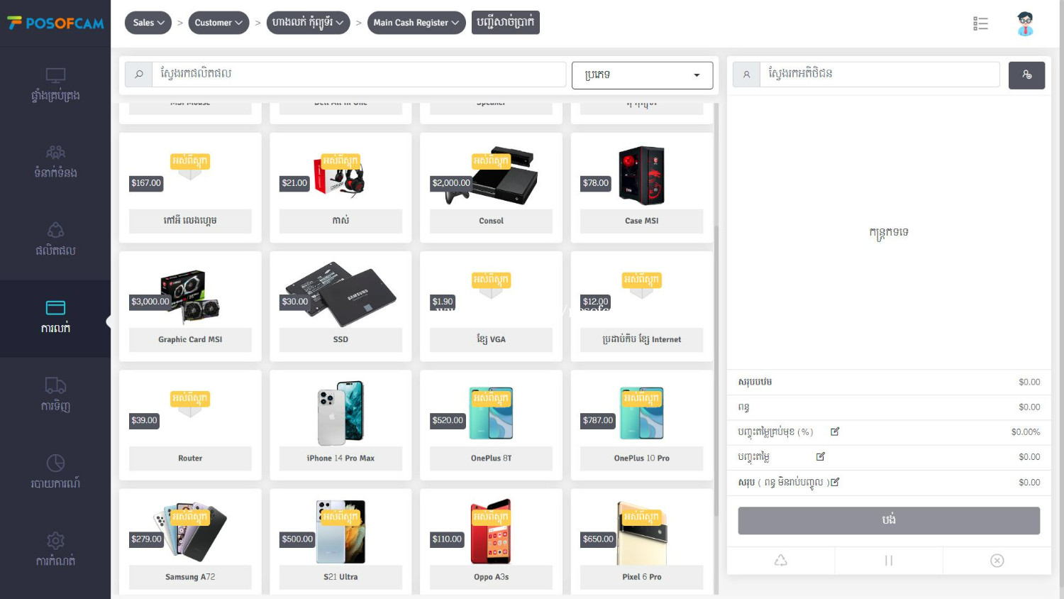The height and width of the screenshot is (599, 1064).
Task: Click the pause hold order icon
Action: point(889,561)
